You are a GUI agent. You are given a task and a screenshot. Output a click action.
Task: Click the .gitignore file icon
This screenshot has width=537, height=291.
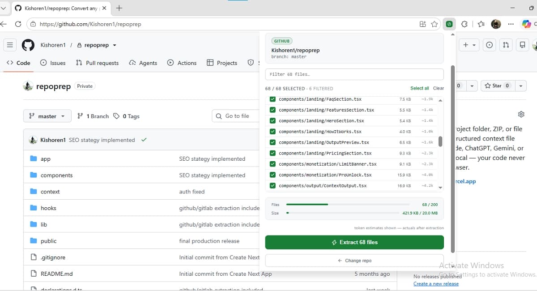coord(33,257)
